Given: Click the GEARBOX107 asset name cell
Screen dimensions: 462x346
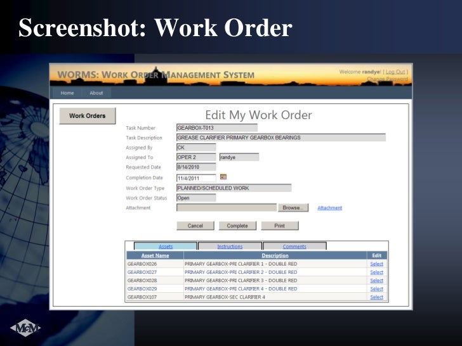Looking at the screenshot, I should [155, 297].
